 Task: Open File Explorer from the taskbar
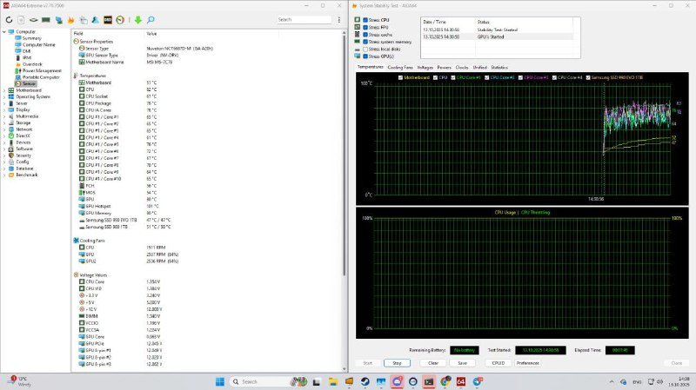(333, 381)
